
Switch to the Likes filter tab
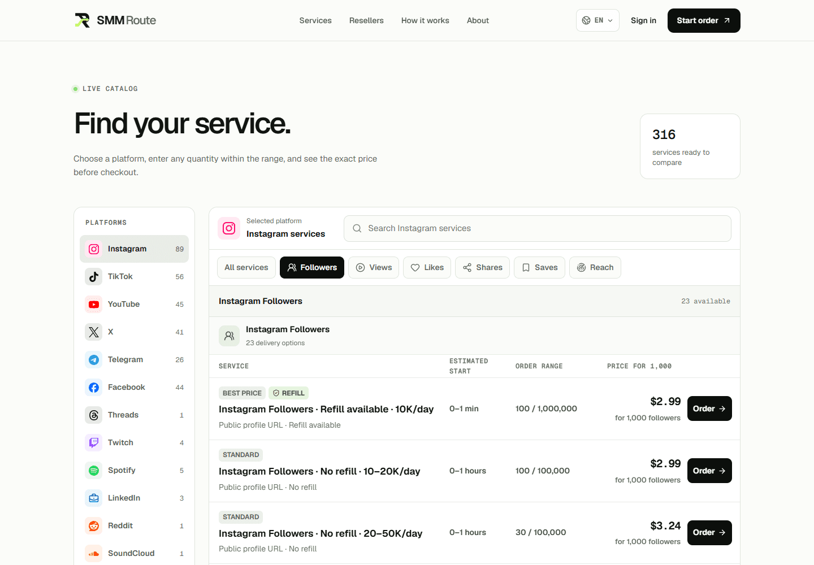point(427,268)
